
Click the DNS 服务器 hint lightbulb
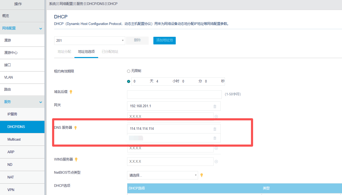pos(76,128)
